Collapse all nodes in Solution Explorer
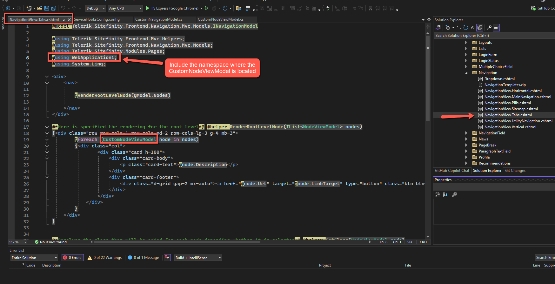The height and width of the screenshot is (284, 555). coord(473,28)
